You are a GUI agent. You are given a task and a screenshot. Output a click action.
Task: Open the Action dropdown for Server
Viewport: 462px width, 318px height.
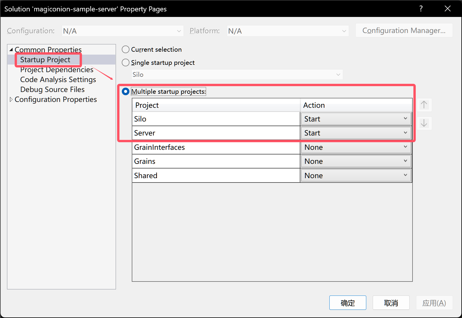pyautogui.click(x=356, y=133)
